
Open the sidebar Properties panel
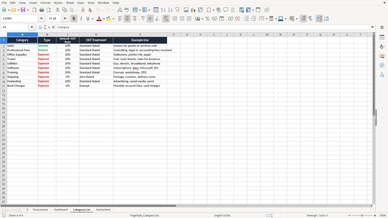tap(382, 37)
